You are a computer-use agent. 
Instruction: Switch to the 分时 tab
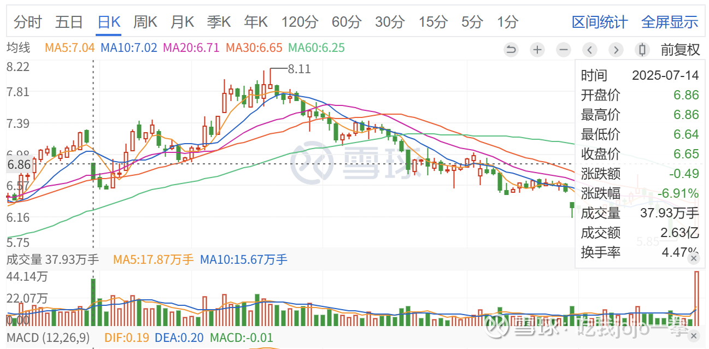28,22
